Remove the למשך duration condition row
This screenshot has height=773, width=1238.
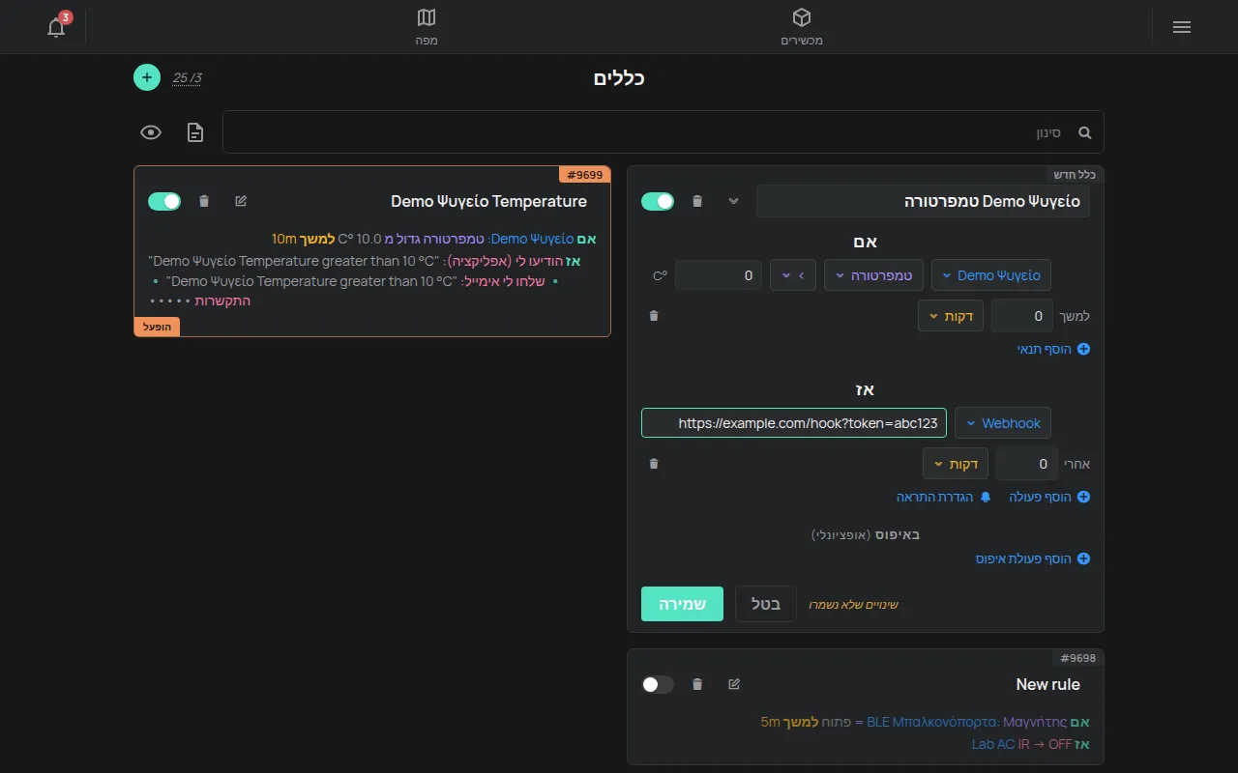click(x=654, y=315)
